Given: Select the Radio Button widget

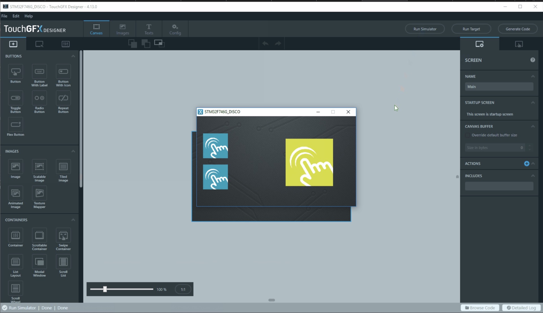Looking at the screenshot, I should (x=39, y=98).
